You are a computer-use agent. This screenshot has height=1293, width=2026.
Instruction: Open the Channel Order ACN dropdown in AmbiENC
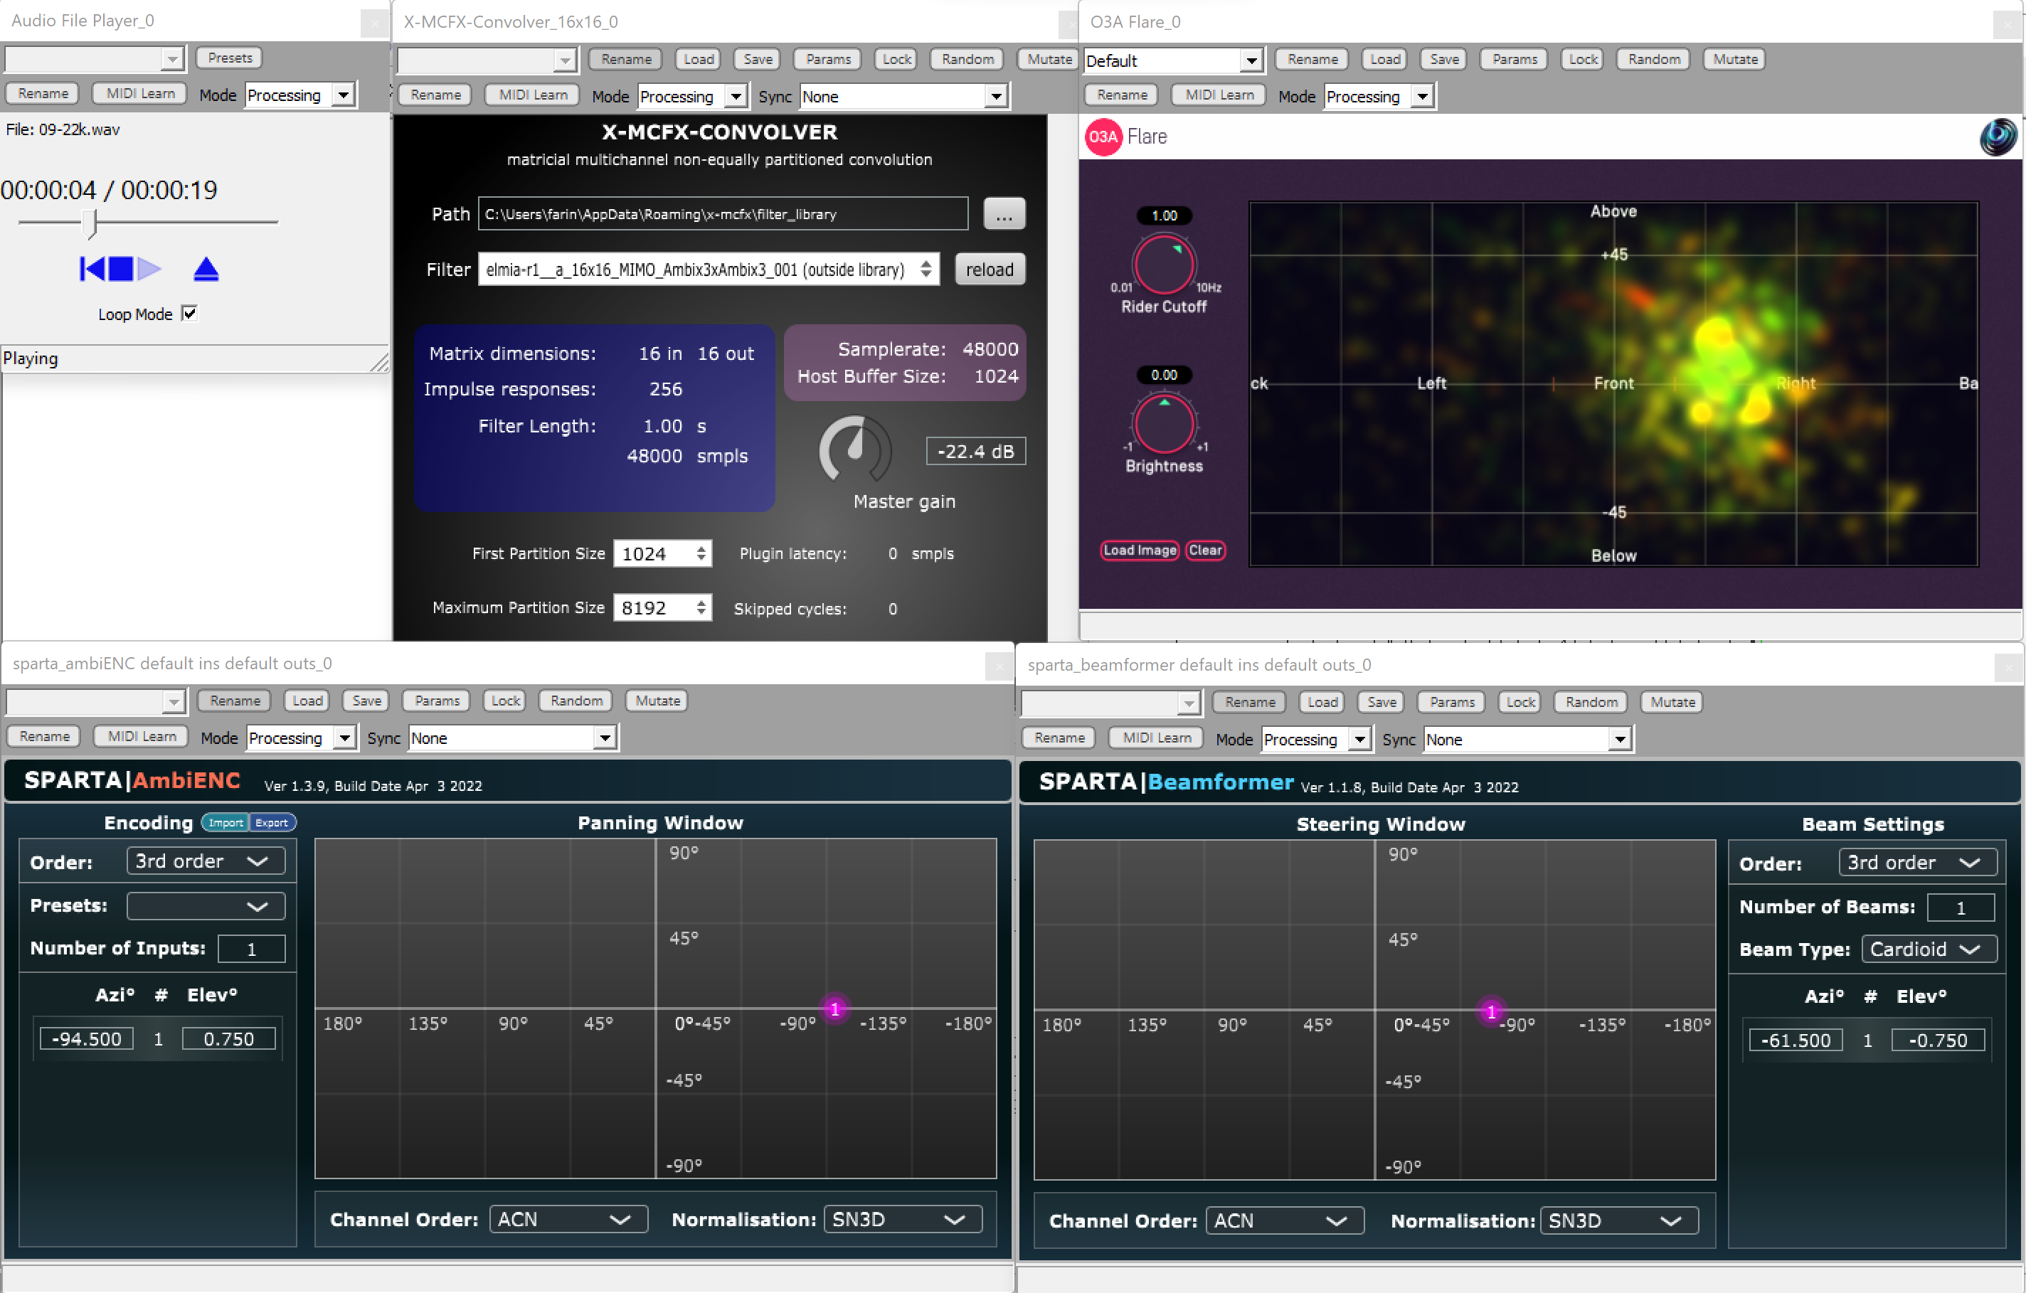point(568,1220)
